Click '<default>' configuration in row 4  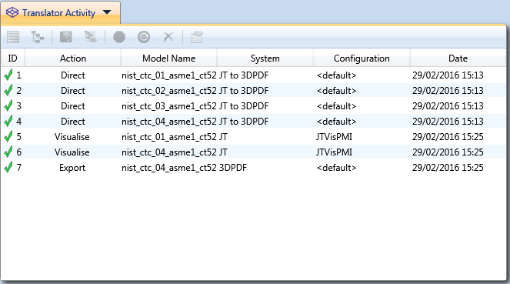coord(336,122)
